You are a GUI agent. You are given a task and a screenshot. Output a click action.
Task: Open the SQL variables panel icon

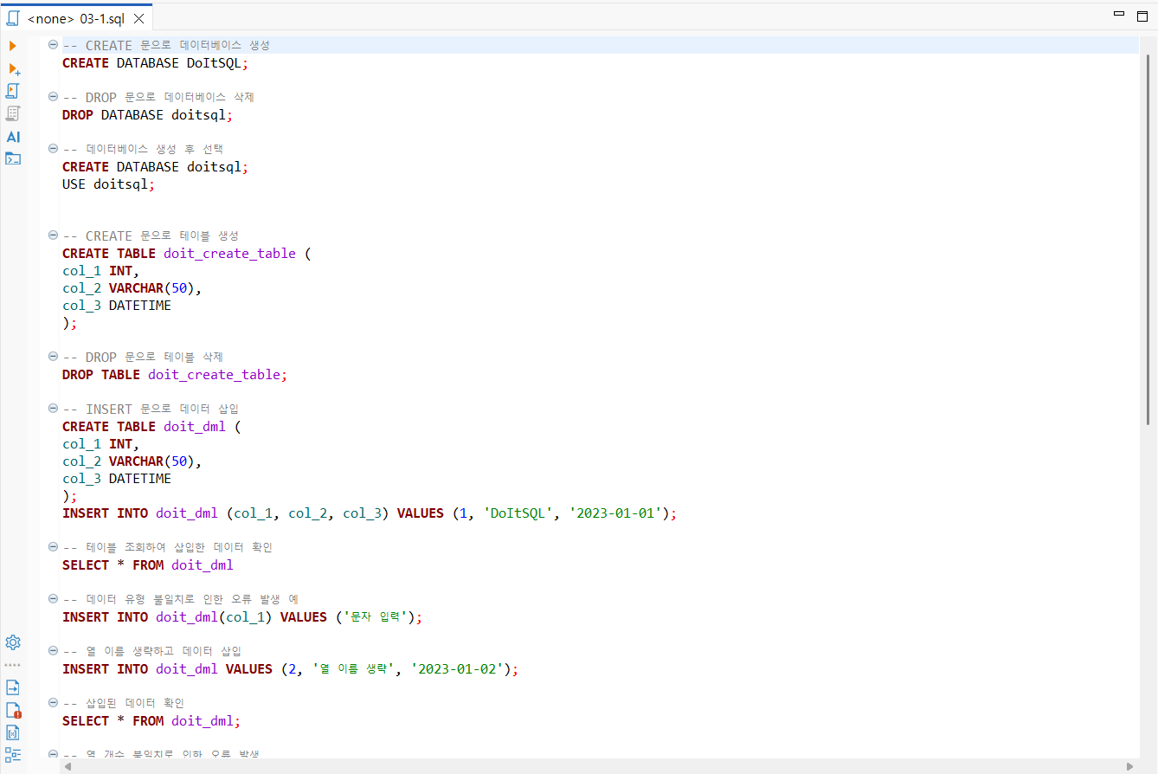[13, 732]
